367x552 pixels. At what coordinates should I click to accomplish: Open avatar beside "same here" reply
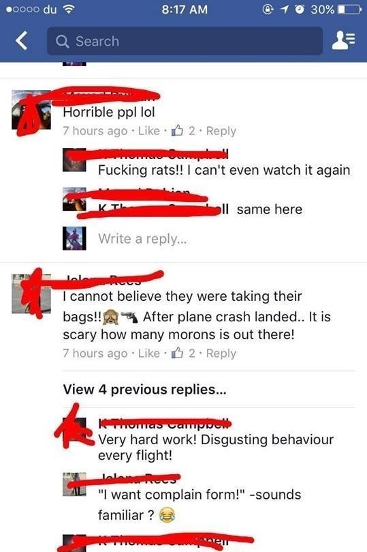(74, 199)
